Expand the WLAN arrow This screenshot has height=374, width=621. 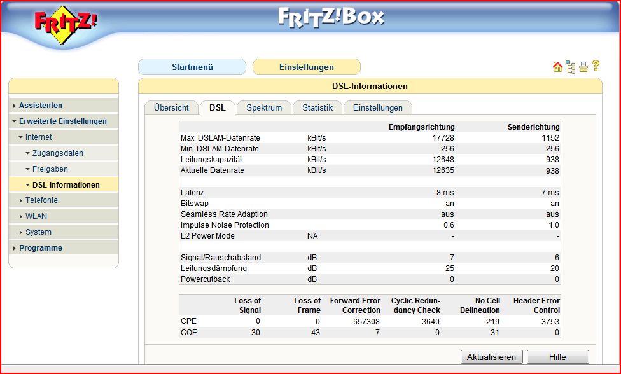[x=20, y=216]
